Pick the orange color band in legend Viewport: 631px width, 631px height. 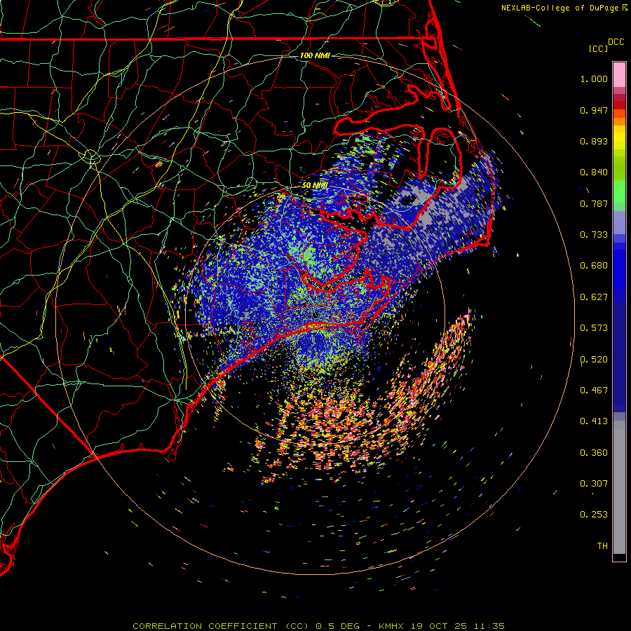tap(619, 121)
